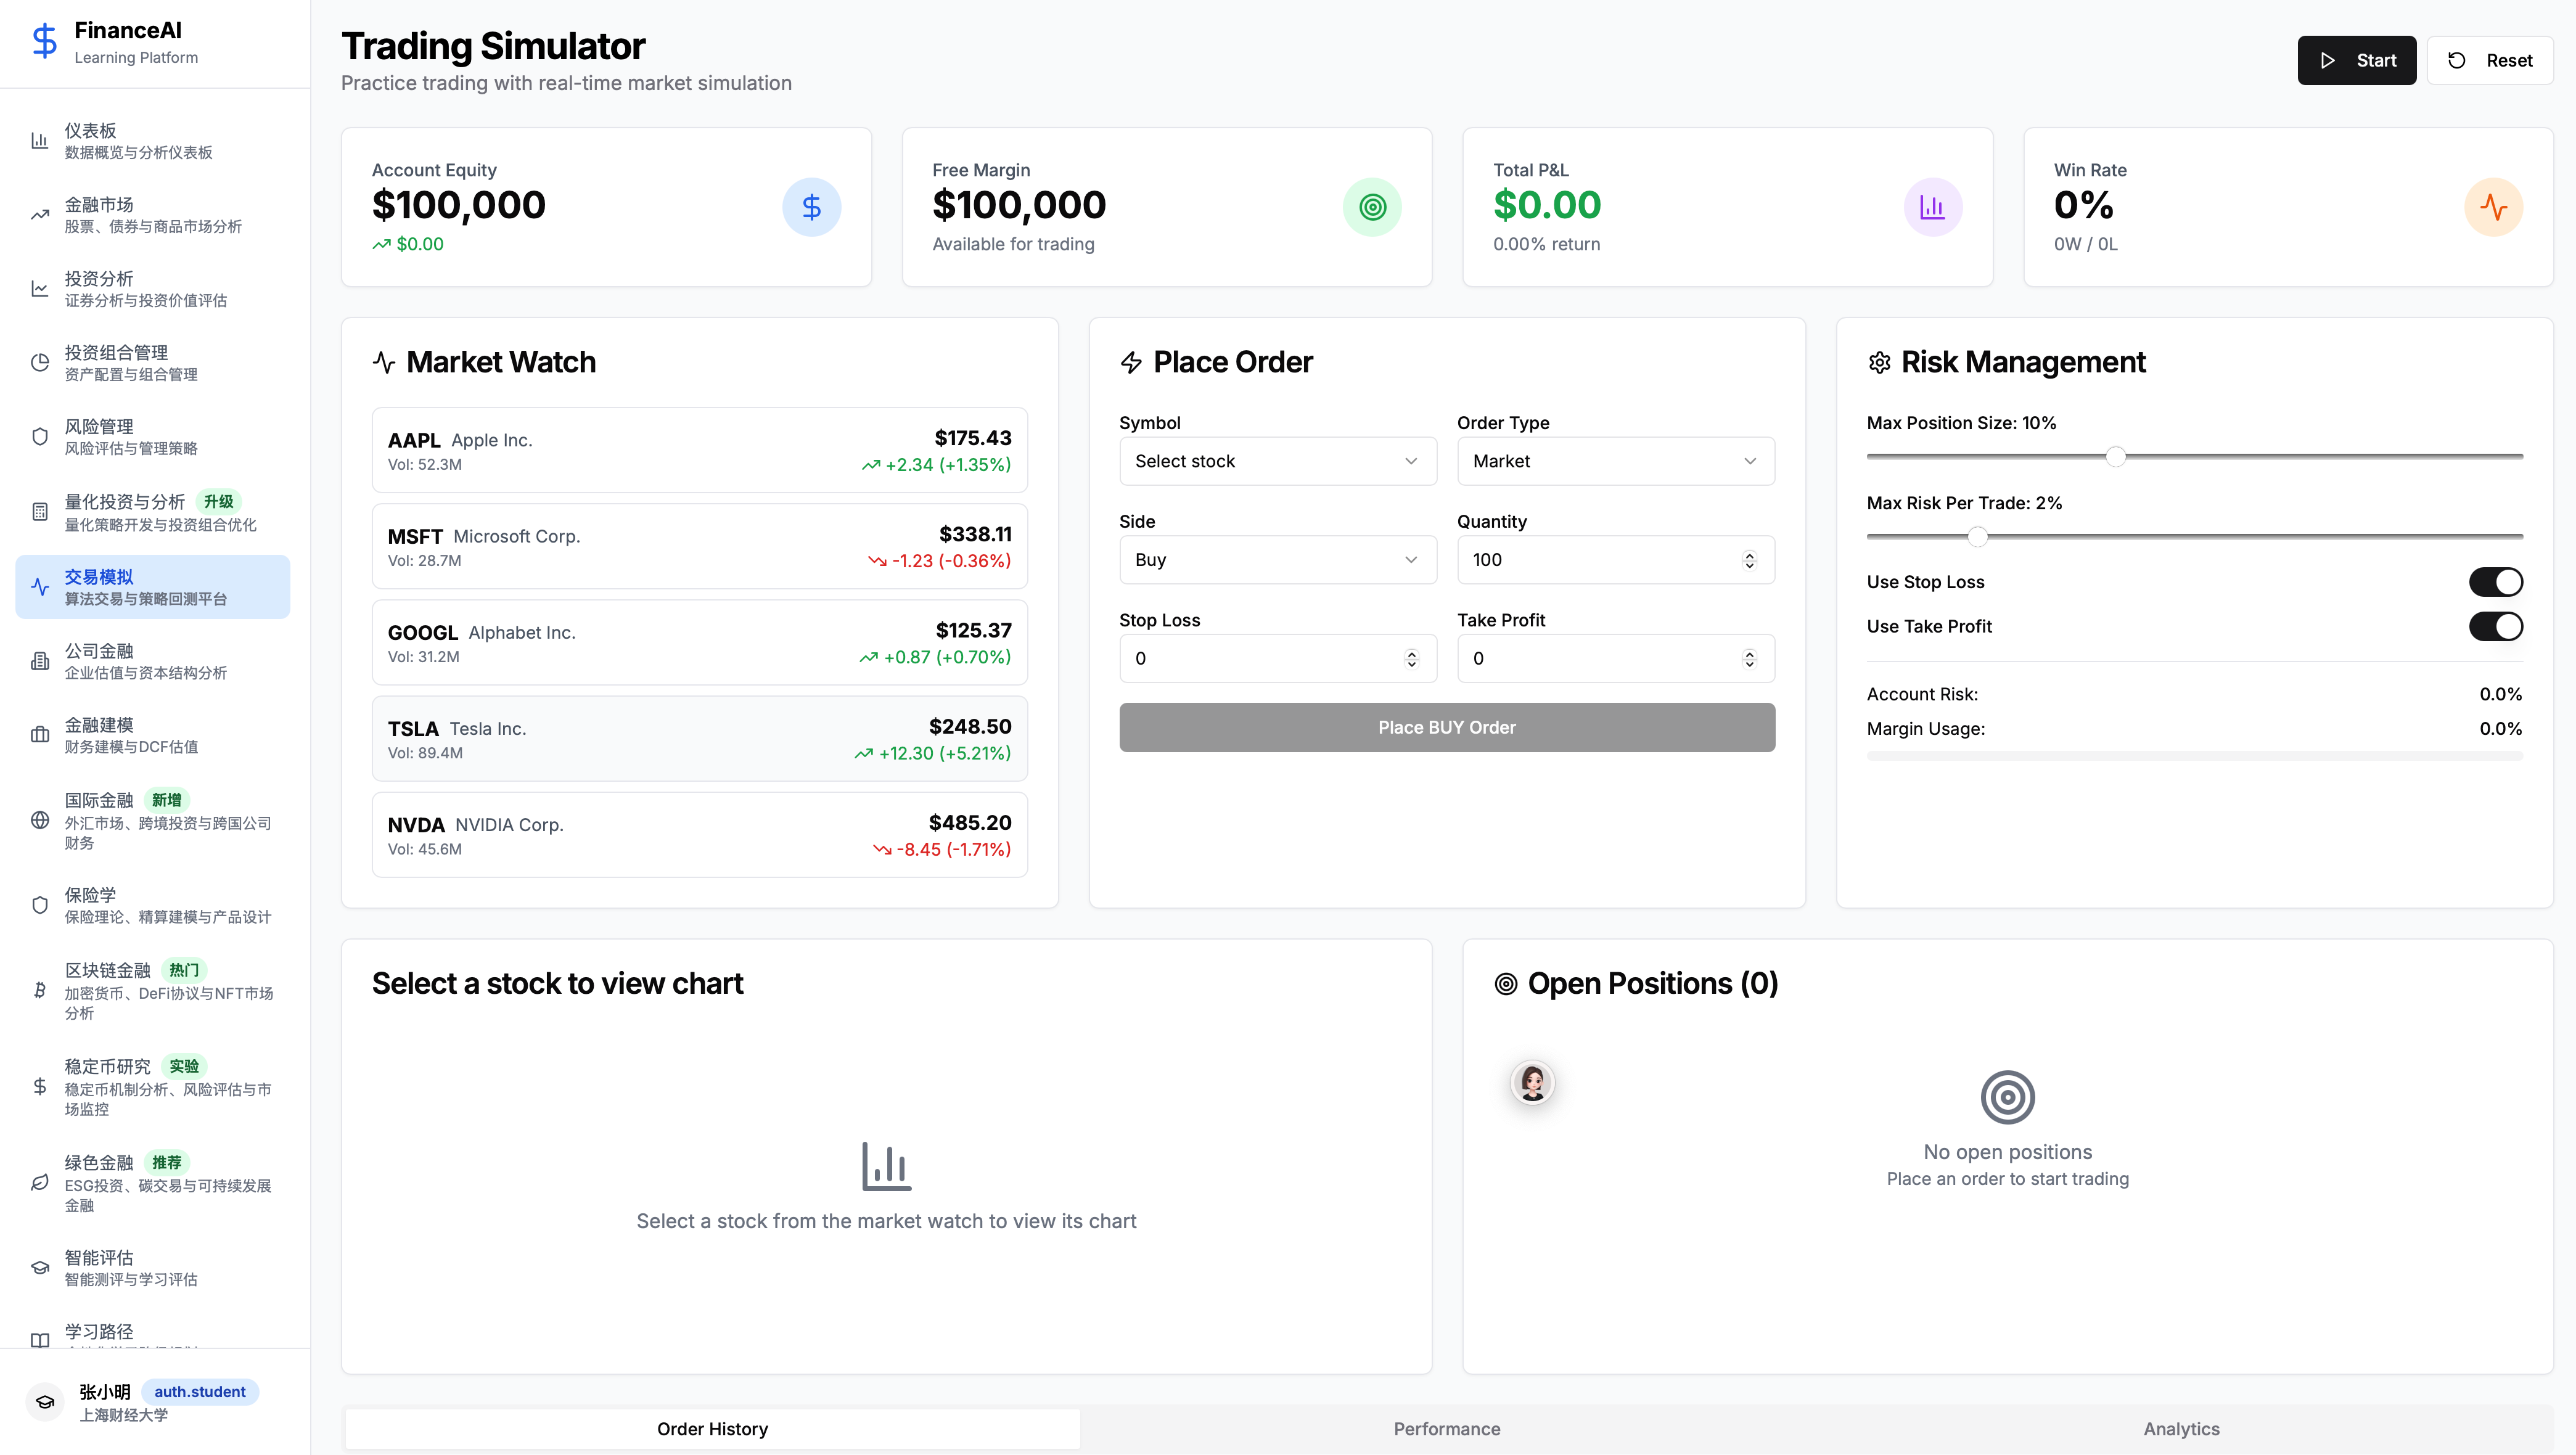The height and width of the screenshot is (1455, 2576).
Task: Open the Symbol select stock dropdown
Action: [x=1277, y=461]
